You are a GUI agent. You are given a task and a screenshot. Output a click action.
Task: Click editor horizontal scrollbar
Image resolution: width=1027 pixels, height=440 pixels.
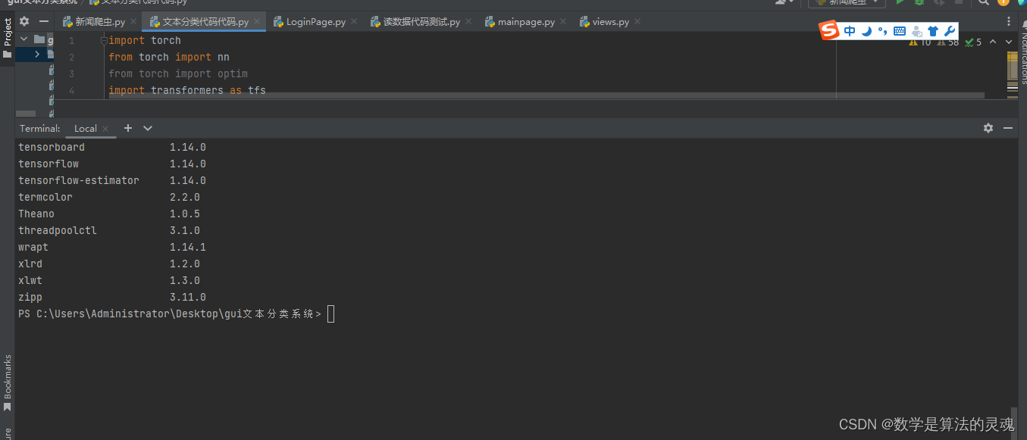coord(546,96)
